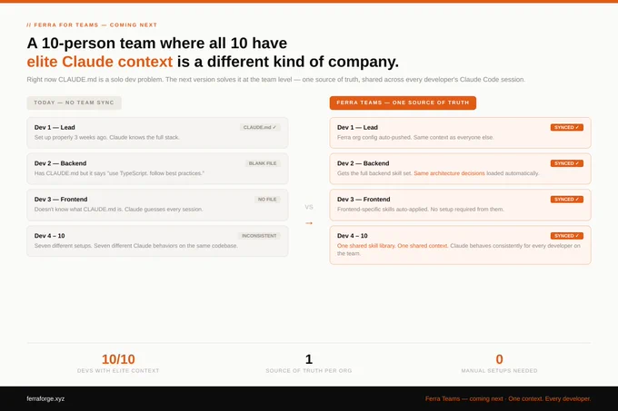Click '// FERRA FOR TEAMS — COMING NEXT' header

(x=92, y=24)
